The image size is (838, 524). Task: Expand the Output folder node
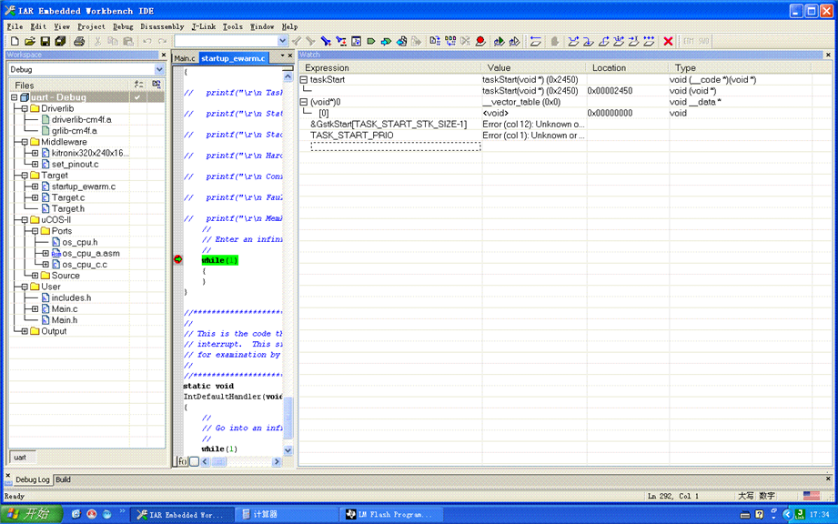25,331
